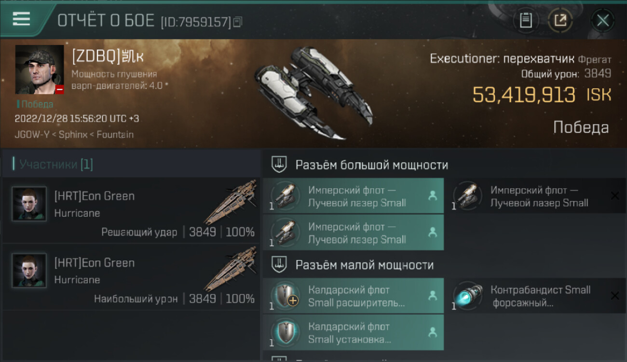Open the clipboard report icon

(526, 20)
